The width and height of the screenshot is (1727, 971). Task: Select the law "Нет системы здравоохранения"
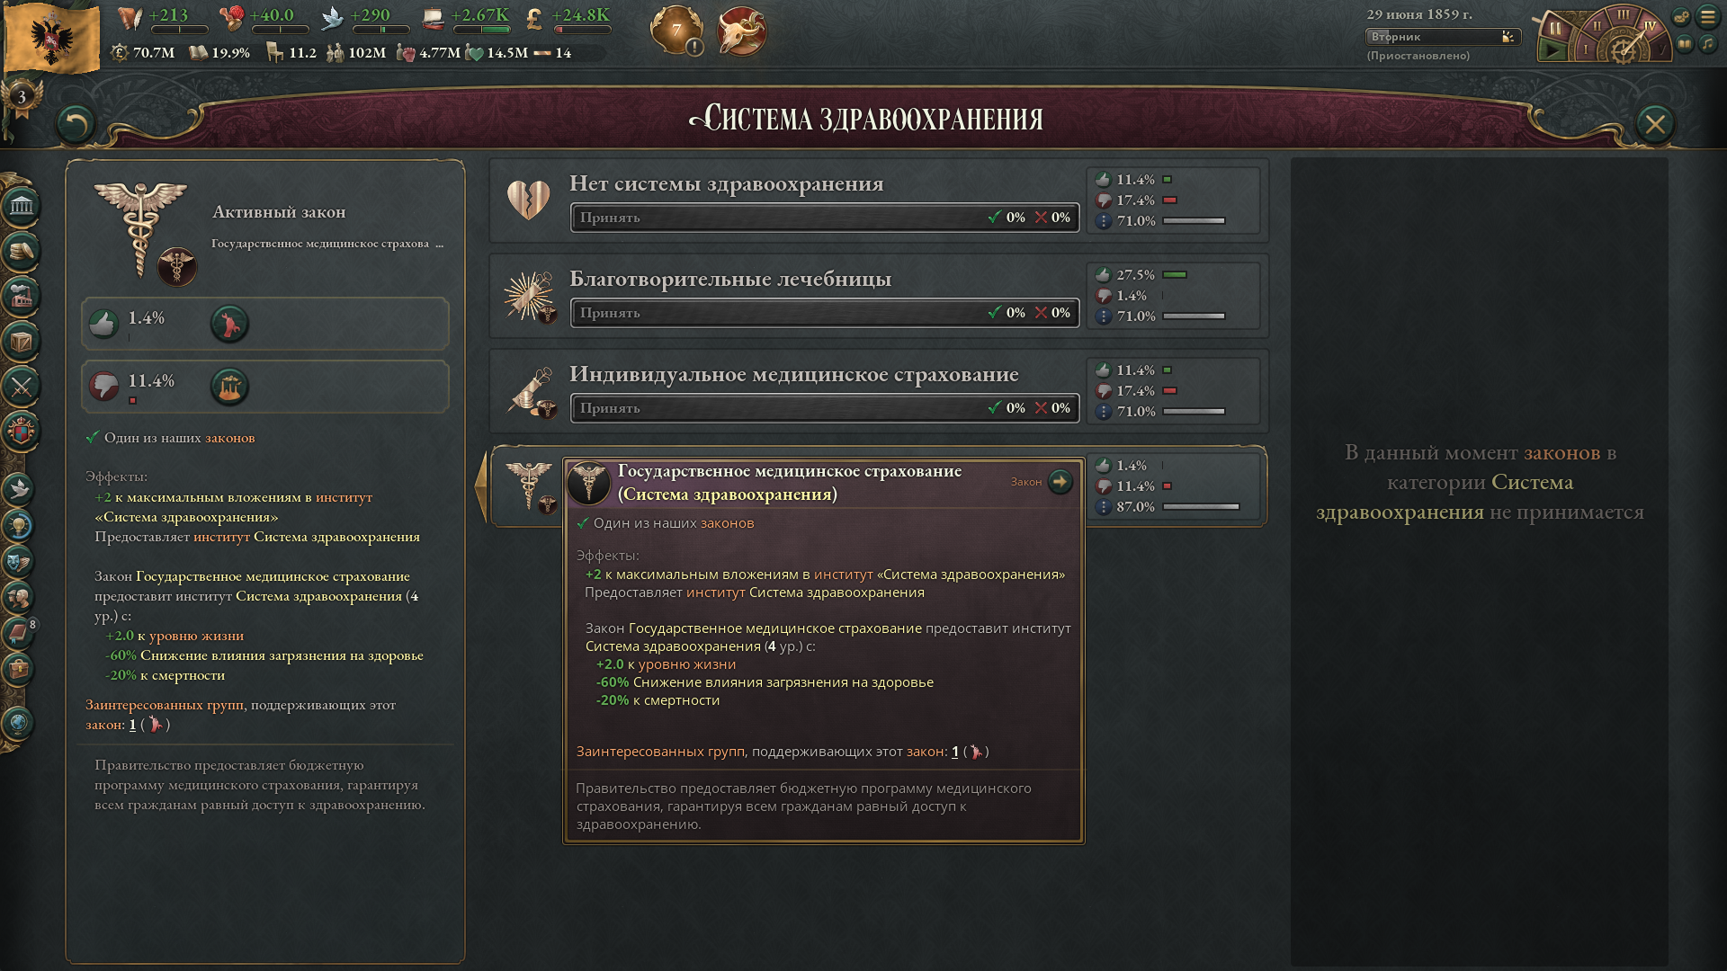point(726,183)
